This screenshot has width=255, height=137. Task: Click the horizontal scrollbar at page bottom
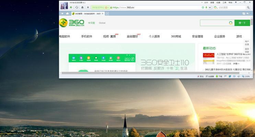pyautogui.click(x=150, y=73)
